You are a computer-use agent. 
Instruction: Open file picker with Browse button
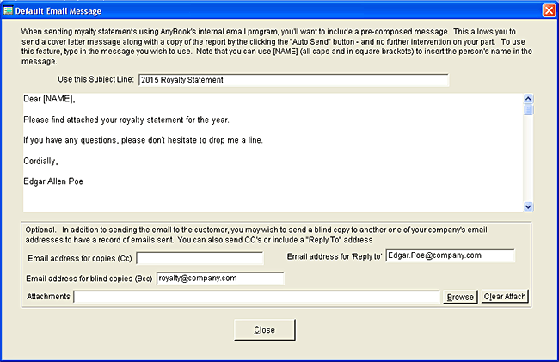click(x=459, y=297)
